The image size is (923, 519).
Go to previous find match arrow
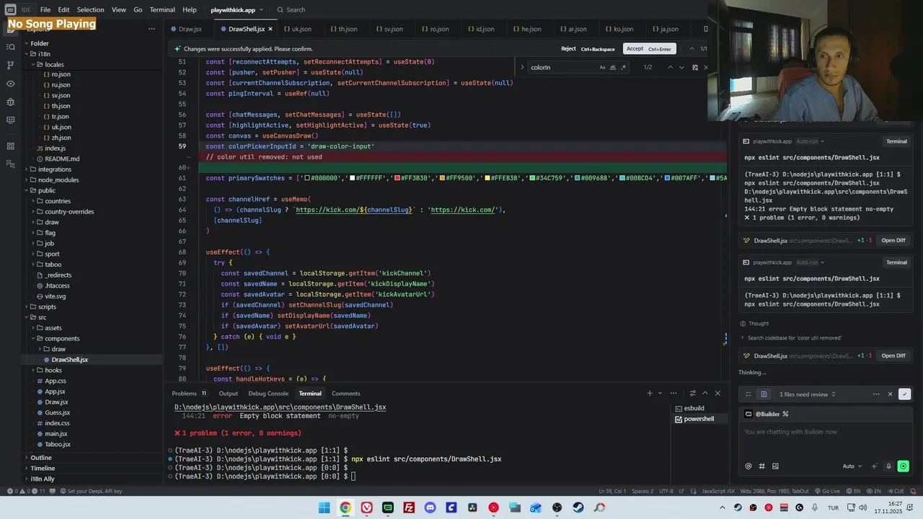click(x=670, y=67)
